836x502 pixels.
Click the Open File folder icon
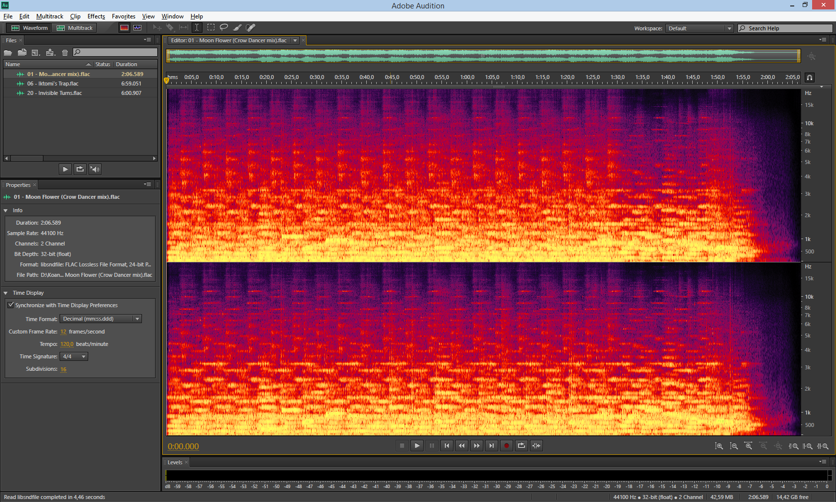8,52
